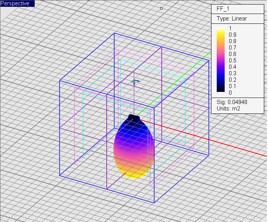Click the 0.7 legend tick label
The image size is (268, 222).
[x=233, y=48]
